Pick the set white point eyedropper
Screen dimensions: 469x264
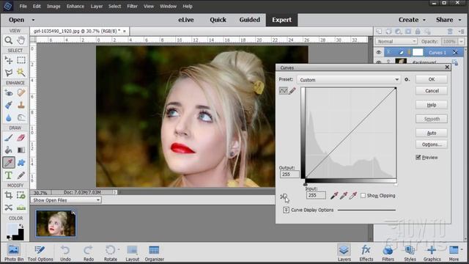pos(353,196)
